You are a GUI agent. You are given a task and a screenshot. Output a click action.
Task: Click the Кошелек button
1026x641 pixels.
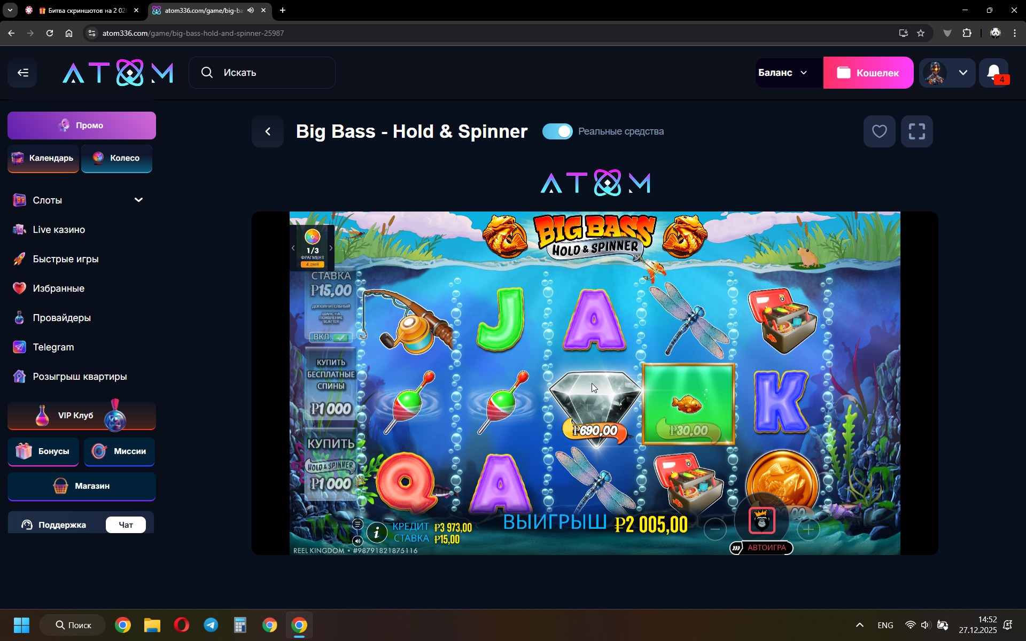click(x=868, y=73)
